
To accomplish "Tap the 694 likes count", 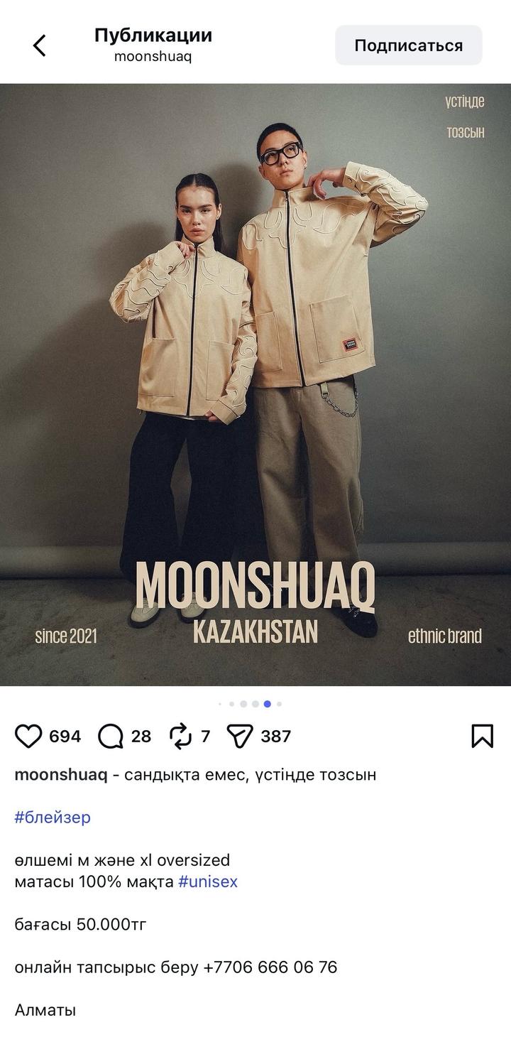I will pos(65,736).
